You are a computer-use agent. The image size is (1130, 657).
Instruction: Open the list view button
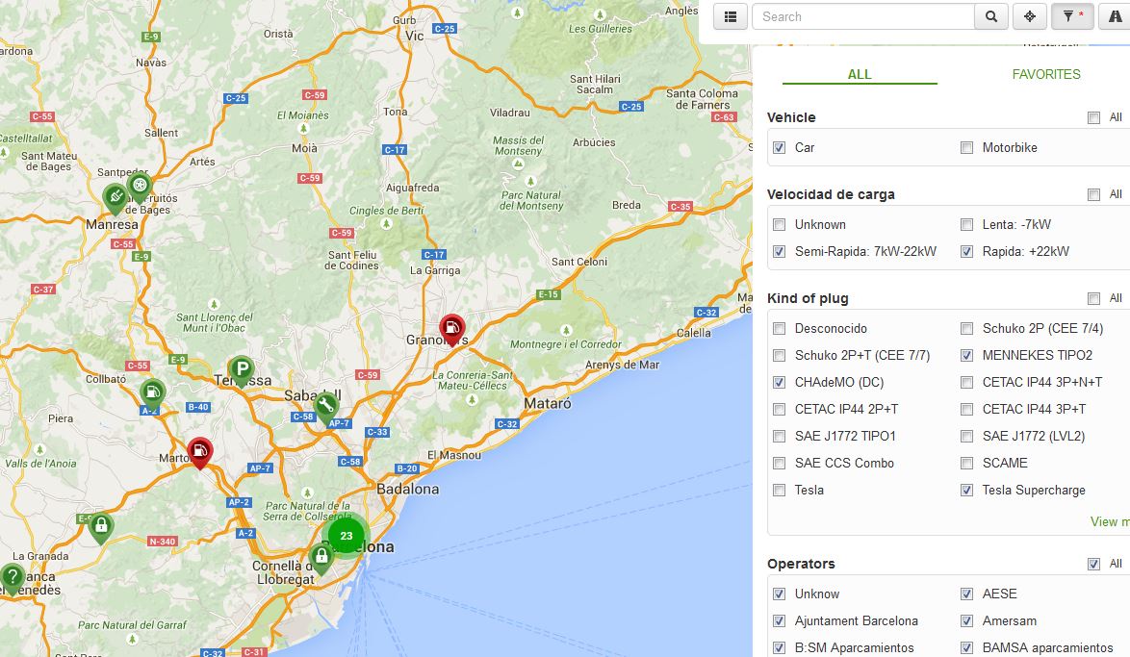(x=730, y=16)
